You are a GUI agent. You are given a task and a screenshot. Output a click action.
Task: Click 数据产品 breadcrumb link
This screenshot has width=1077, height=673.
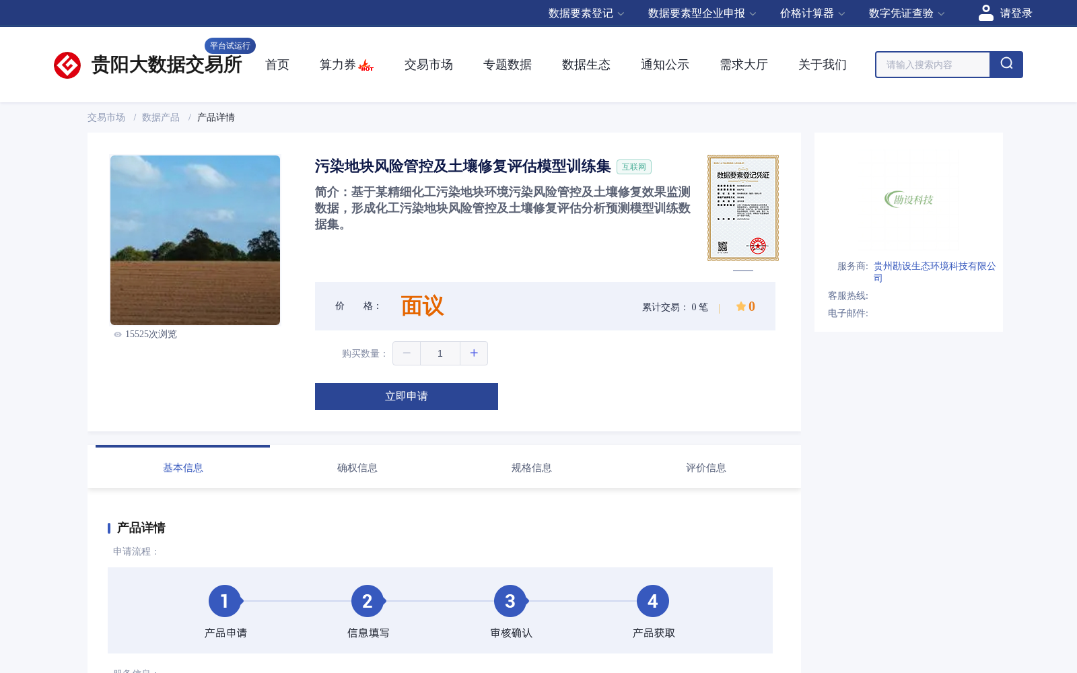click(x=161, y=117)
